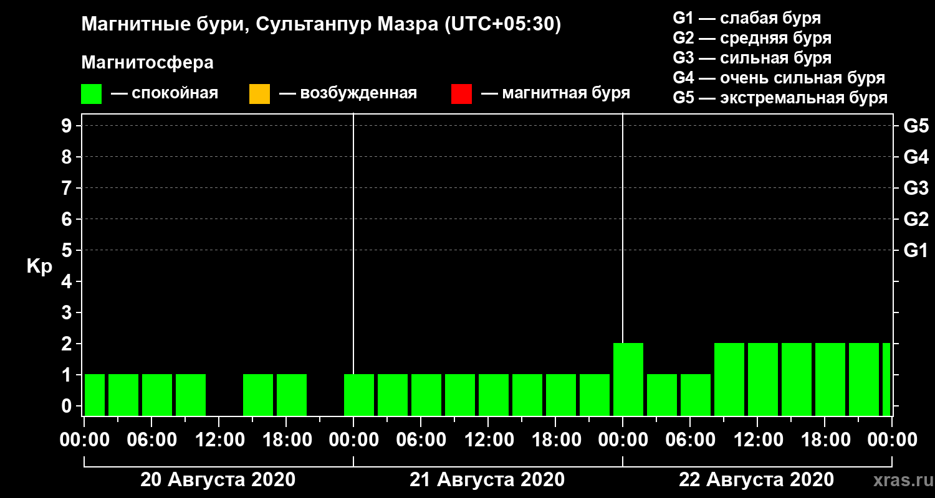935x498 pixels.
Task: Click the date label '20 Августа 2020'
Action: tap(218, 480)
